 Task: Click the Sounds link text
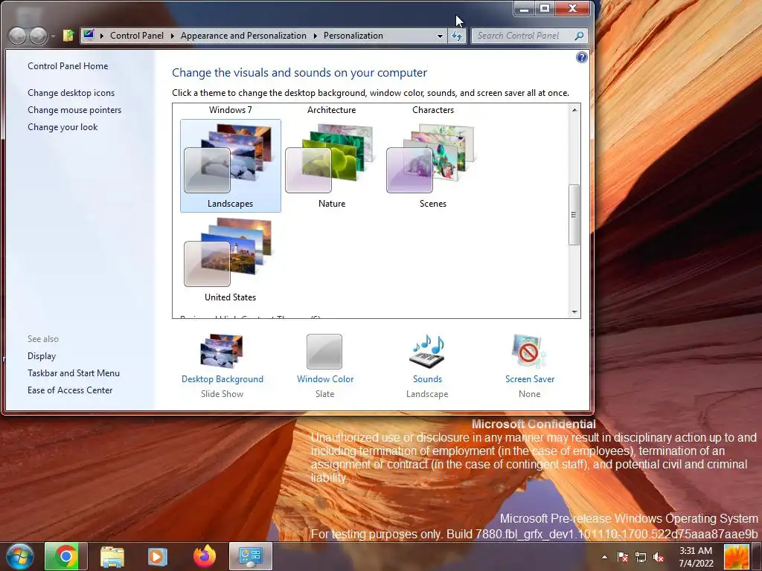point(428,378)
